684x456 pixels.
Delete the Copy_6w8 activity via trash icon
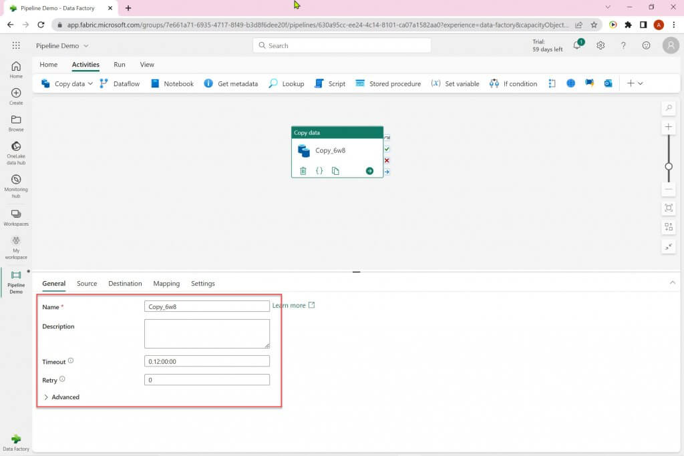pyautogui.click(x=303, y=171)
